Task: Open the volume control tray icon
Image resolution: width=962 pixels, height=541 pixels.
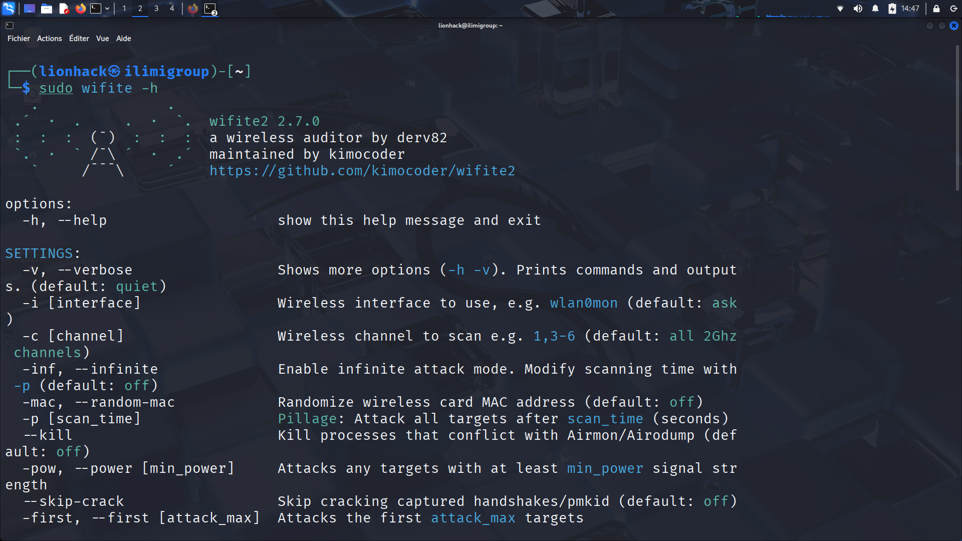Action: click(858, 9)
